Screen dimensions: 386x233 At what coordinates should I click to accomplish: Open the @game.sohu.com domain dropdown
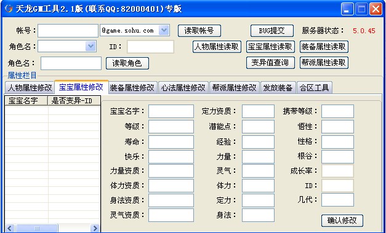point(164,30)
